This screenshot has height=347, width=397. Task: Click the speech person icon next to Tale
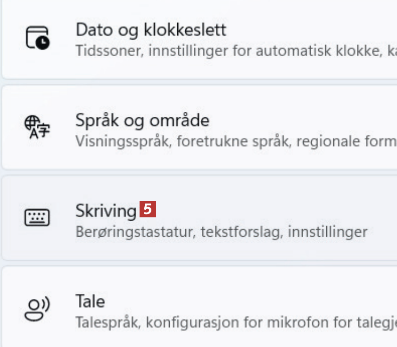(37, 308)
